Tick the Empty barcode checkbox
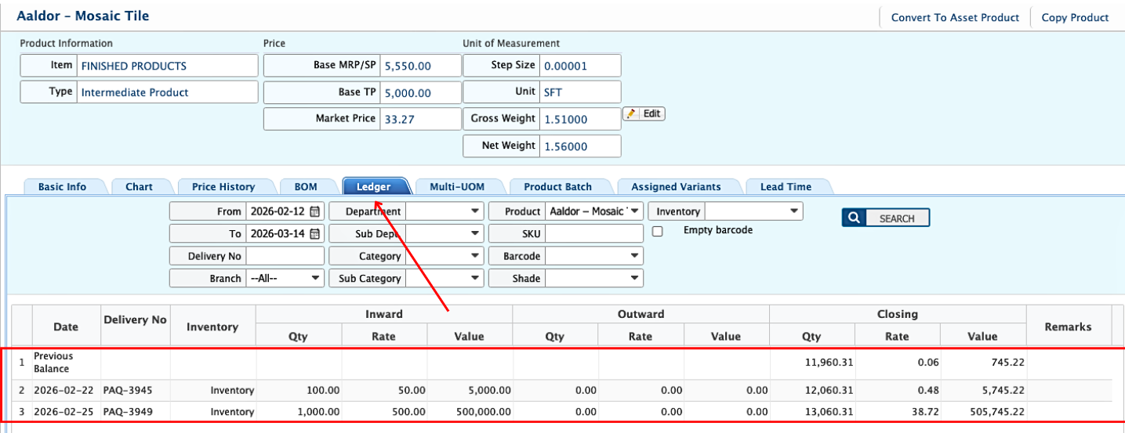 [658, 232]
